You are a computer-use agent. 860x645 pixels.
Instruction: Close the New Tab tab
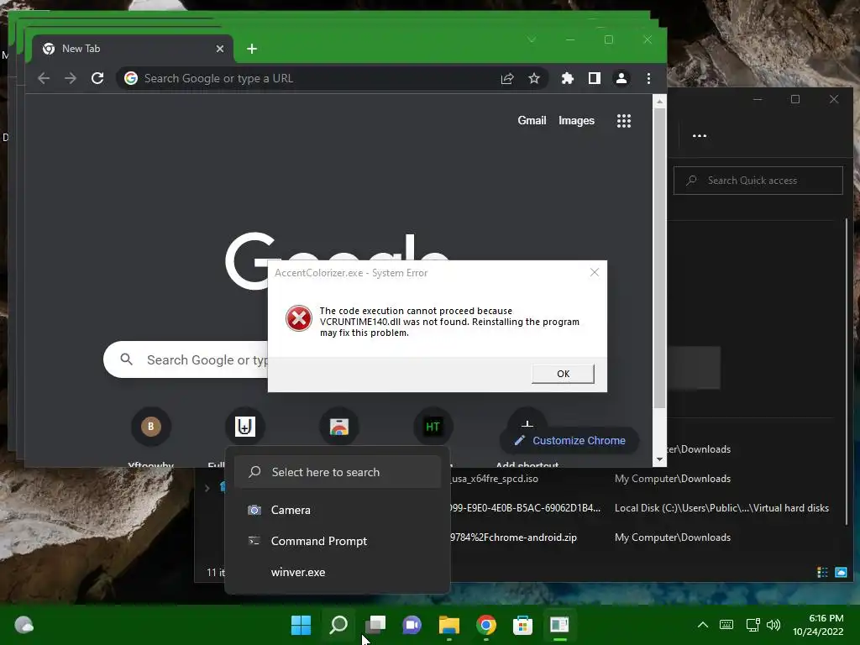[220, 49]
